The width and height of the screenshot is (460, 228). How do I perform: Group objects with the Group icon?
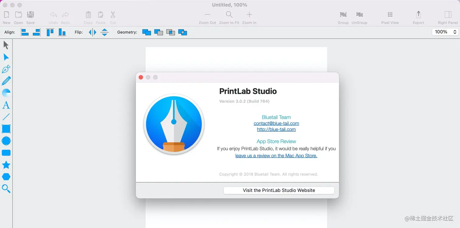[343, 15]
